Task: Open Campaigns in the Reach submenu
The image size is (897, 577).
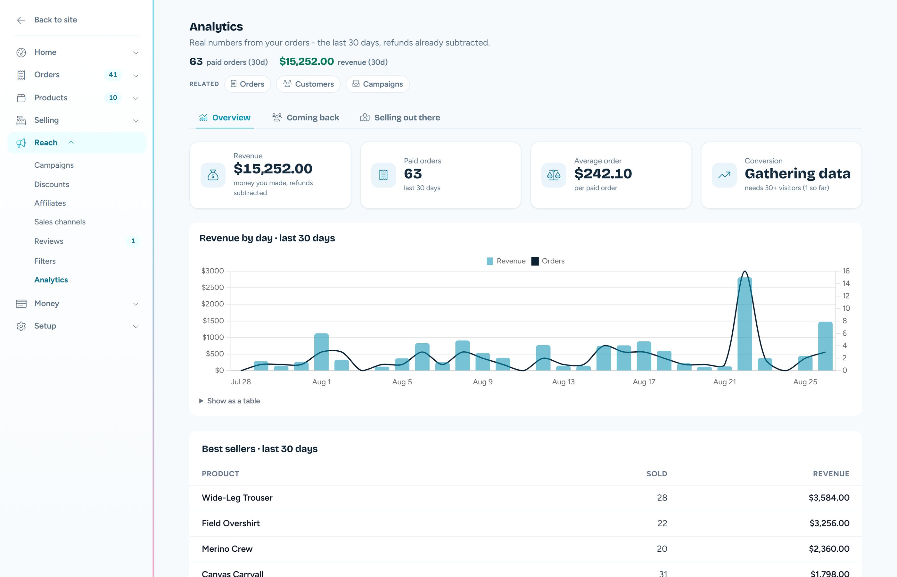Action: coord(54,165)
